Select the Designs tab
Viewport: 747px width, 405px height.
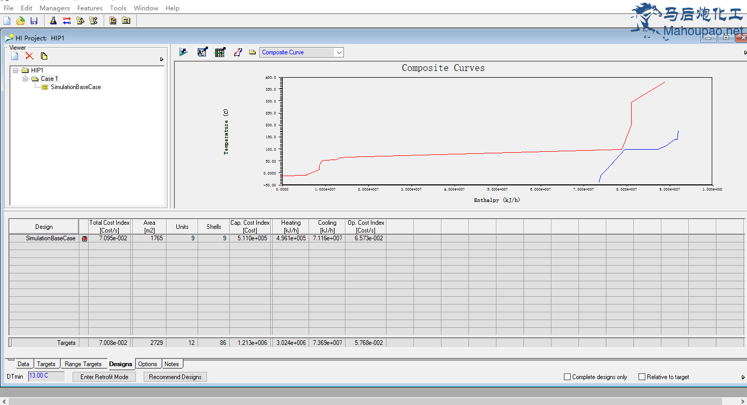[121, 364]
